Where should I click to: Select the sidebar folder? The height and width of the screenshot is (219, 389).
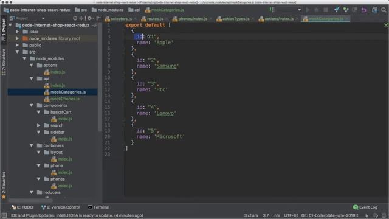point(57,133)
